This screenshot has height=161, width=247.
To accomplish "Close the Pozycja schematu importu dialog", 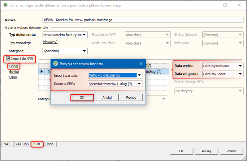I will [141, 64].
